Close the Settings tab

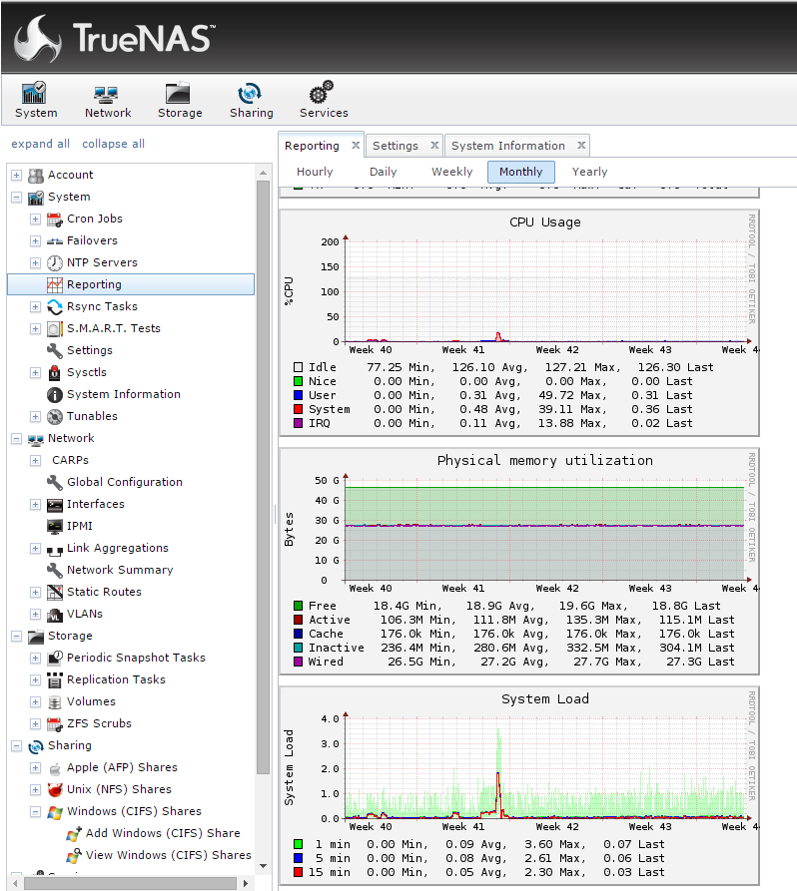coord(434,146)
